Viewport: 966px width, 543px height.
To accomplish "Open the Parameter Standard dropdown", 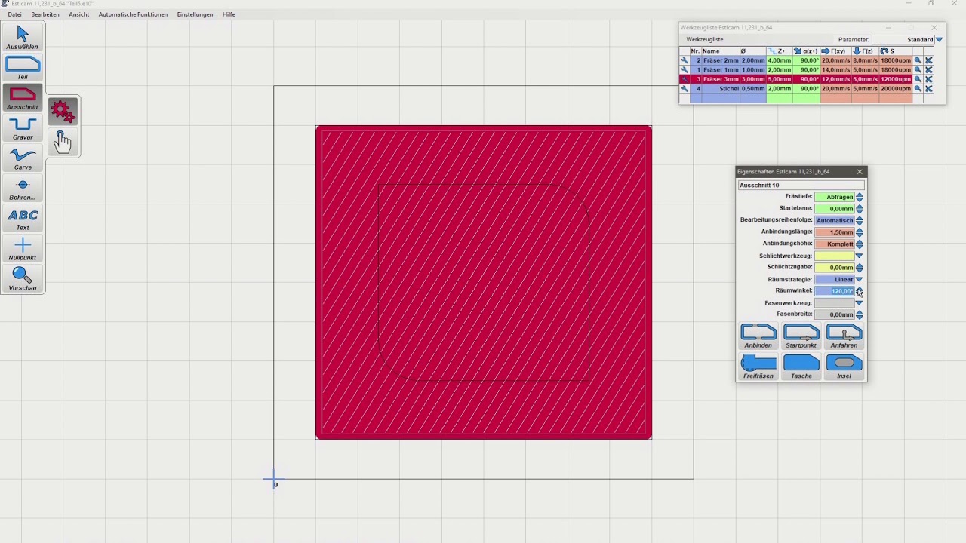I will coord(939,39).
